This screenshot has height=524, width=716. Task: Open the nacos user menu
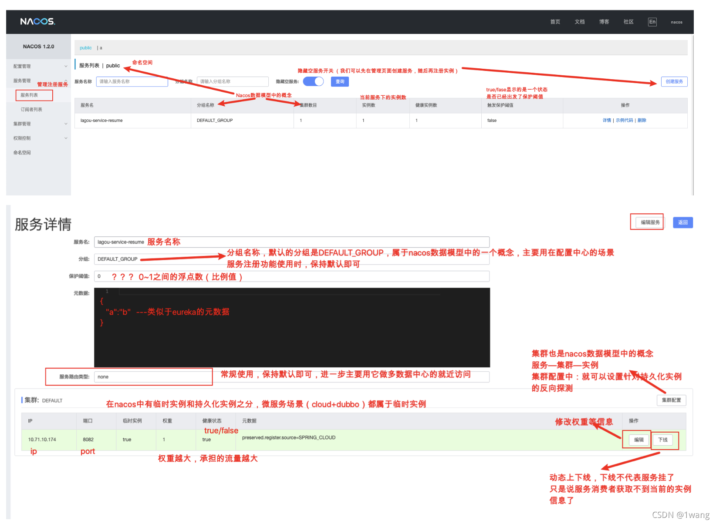(x=676, y=22)
